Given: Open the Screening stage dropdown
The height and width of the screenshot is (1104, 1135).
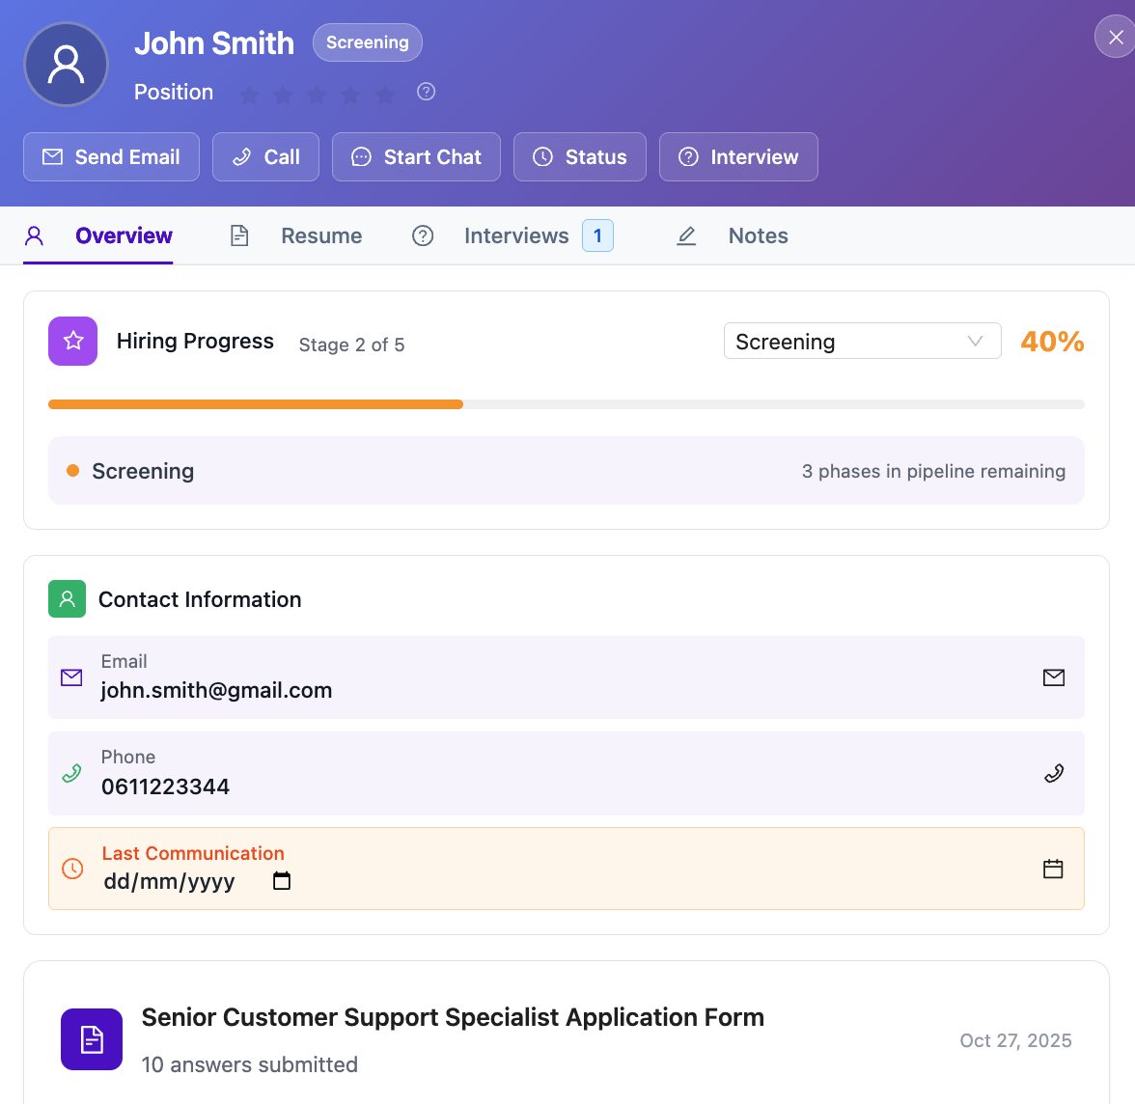Looking at the screenshot, I should (862, 341).
